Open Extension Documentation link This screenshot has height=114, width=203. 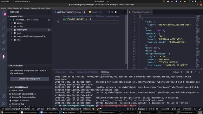point(24,94)
